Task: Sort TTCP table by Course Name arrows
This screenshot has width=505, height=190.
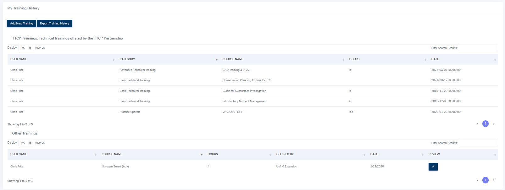Action: 343,60
